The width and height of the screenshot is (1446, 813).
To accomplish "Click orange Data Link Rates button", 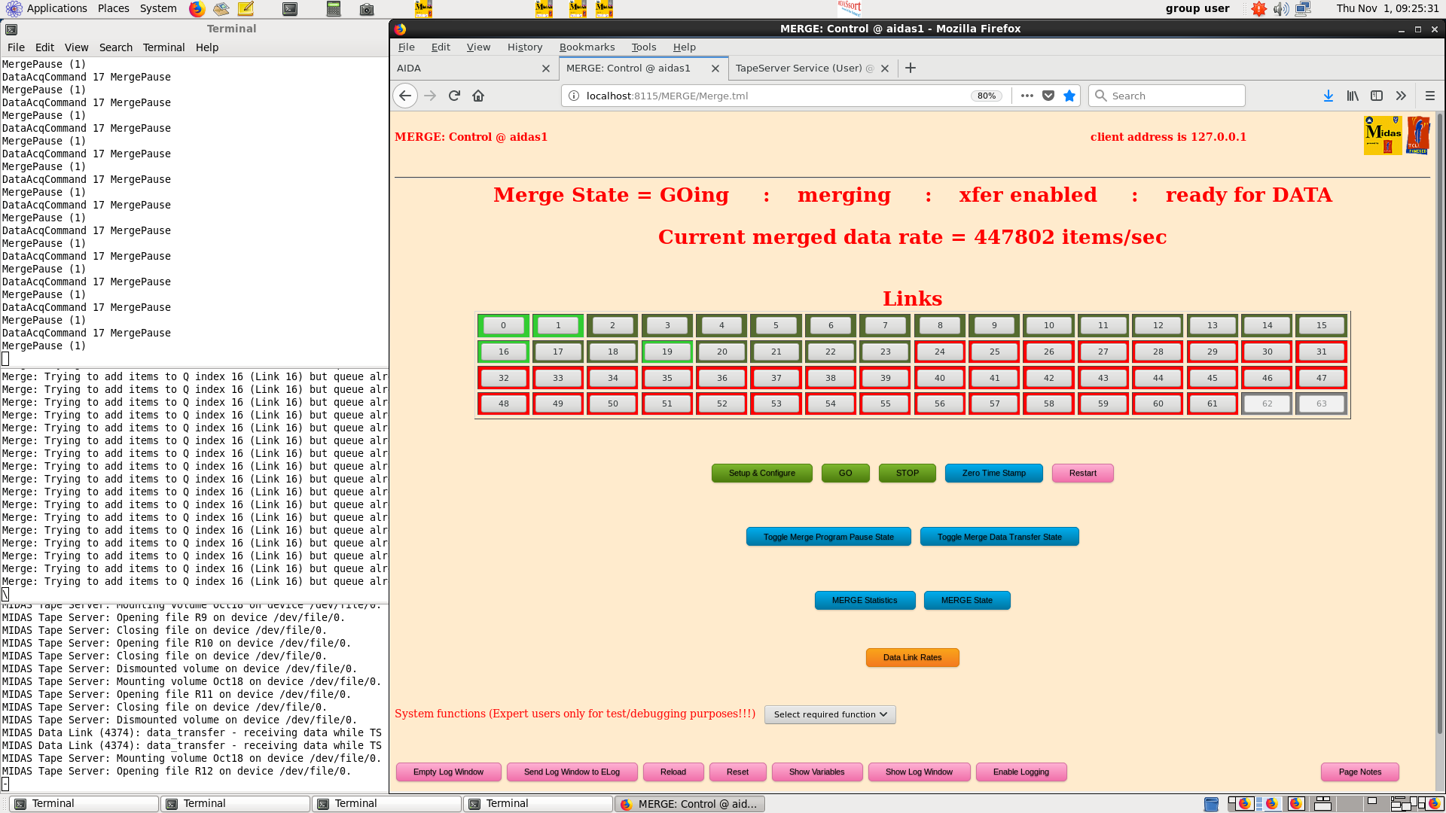I will (x=913, y=657).
